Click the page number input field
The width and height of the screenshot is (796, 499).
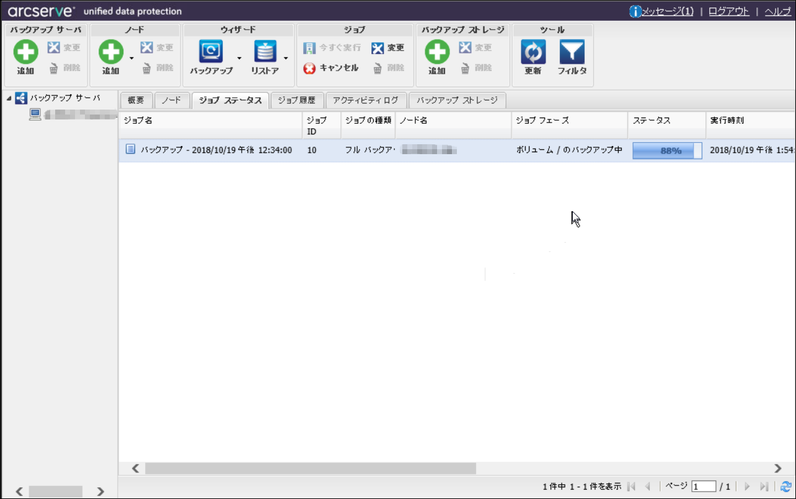click(704, 487)
